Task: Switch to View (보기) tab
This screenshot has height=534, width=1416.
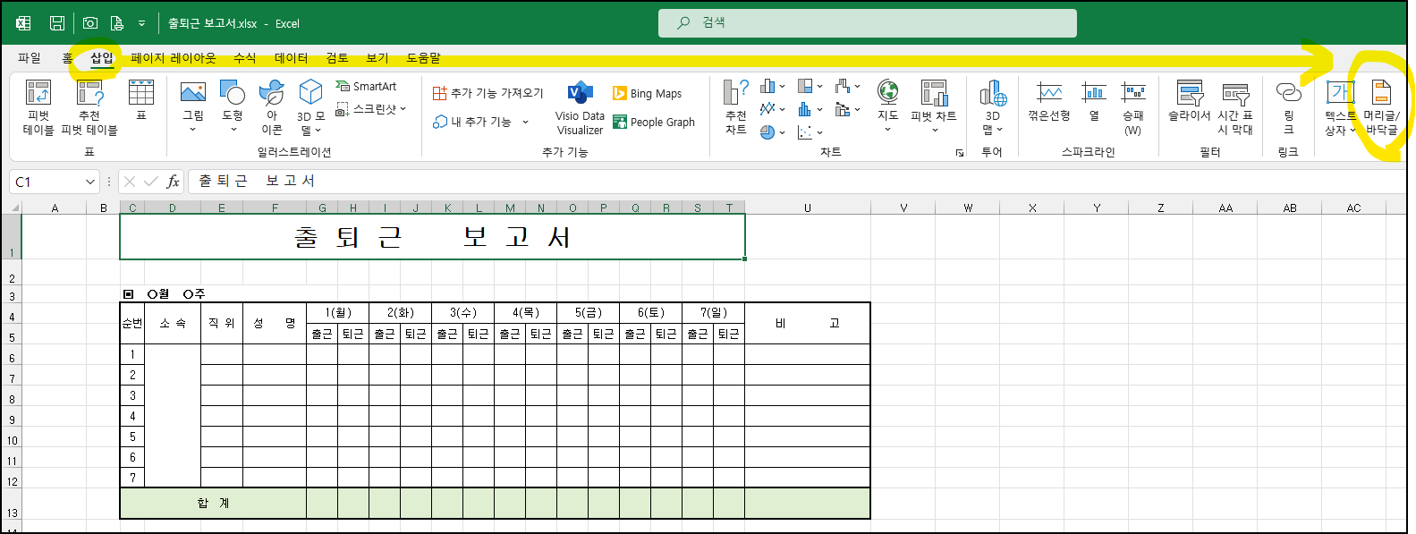Action: coord(377,57)
